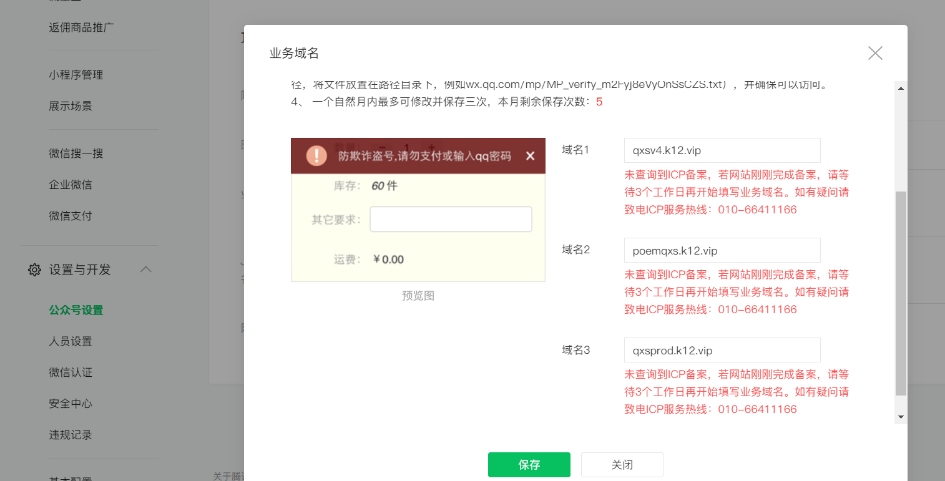Click the 保存 button
This screenshot has width=945, height=481.
[x=529, y=465]
